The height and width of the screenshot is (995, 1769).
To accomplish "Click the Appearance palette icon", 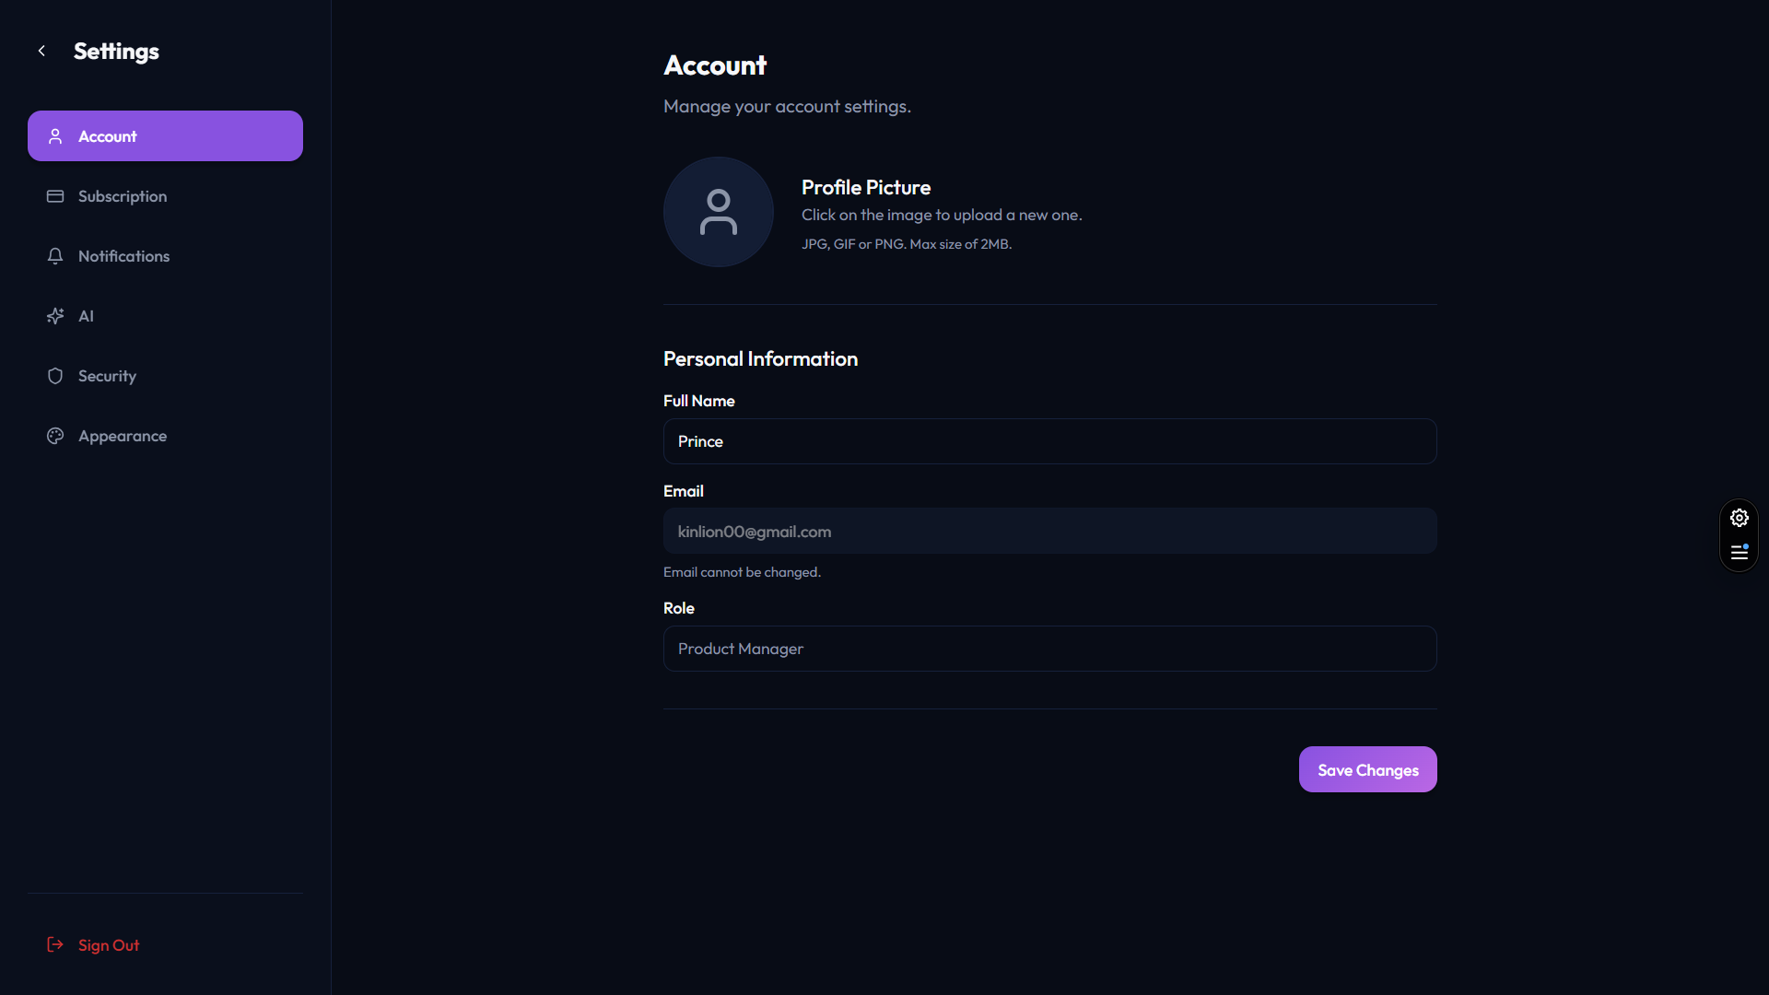I will (55, 436).
